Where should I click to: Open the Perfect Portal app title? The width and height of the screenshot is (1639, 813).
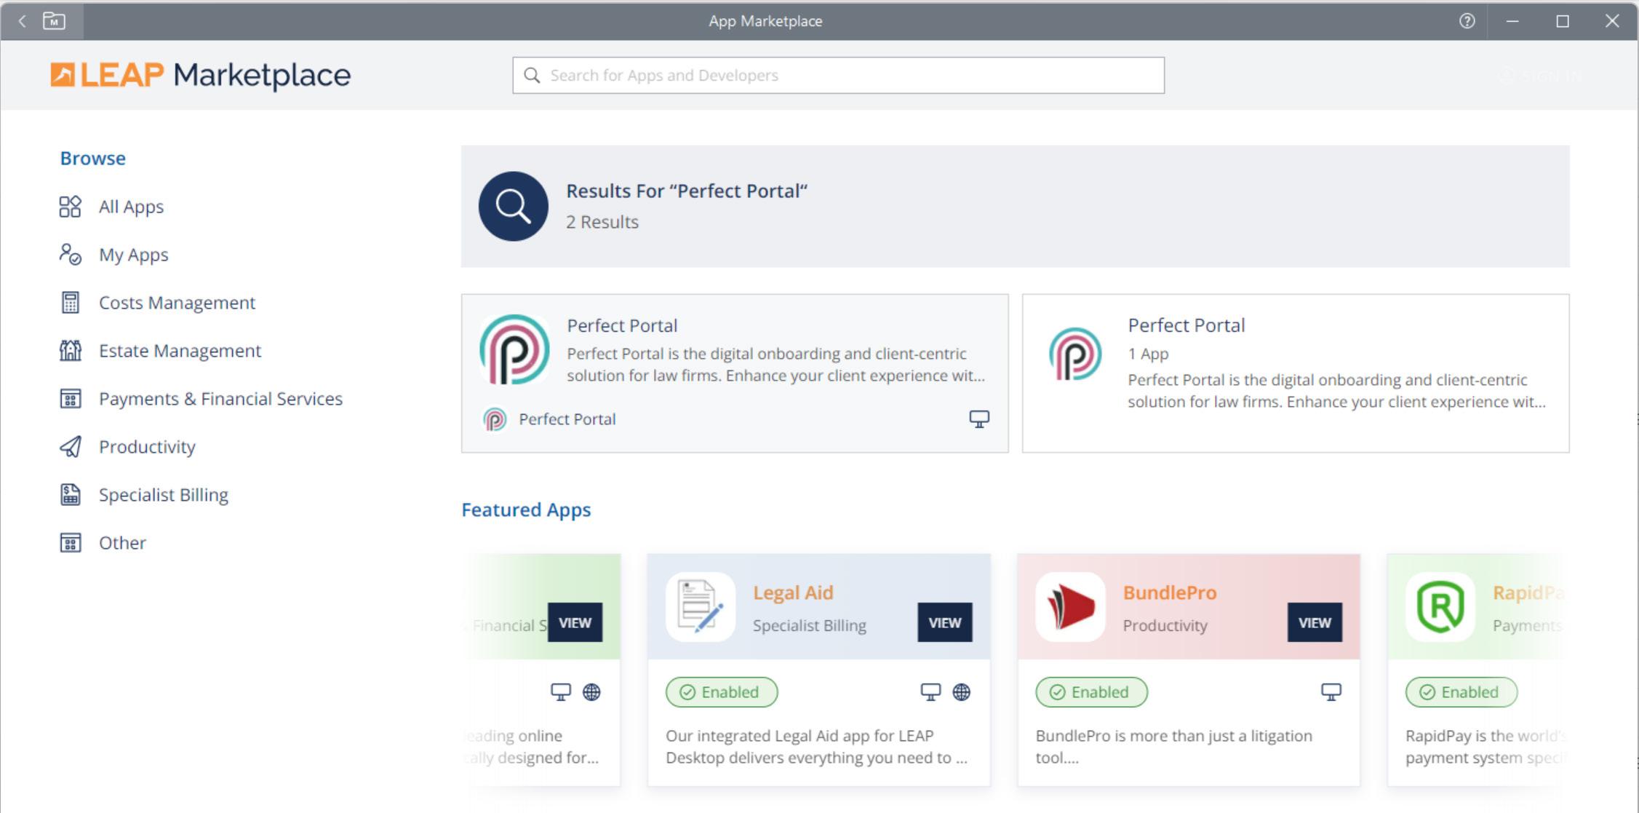point(623,325)
